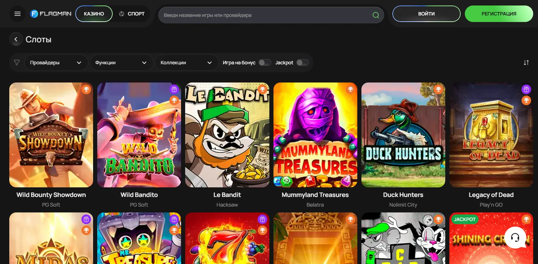
Task: Launch the Le Bandit game thumbnail
Action: coord(227,135)
